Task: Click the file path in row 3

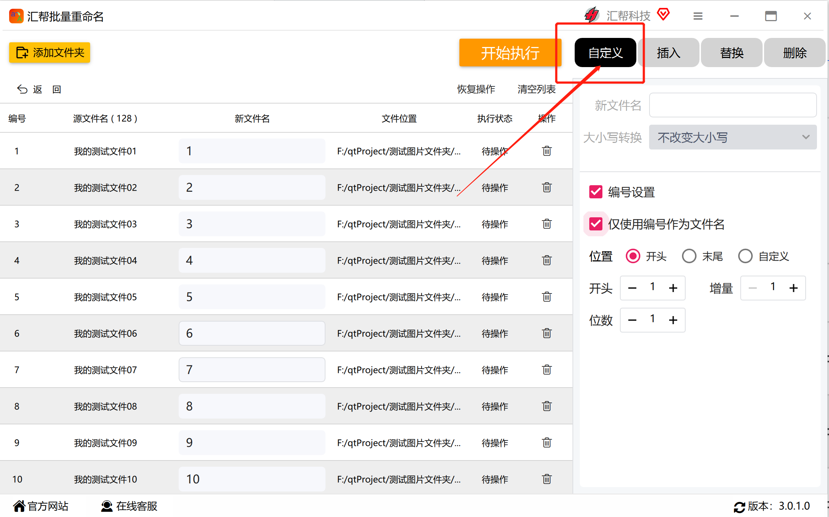Action: pos(399,224)
